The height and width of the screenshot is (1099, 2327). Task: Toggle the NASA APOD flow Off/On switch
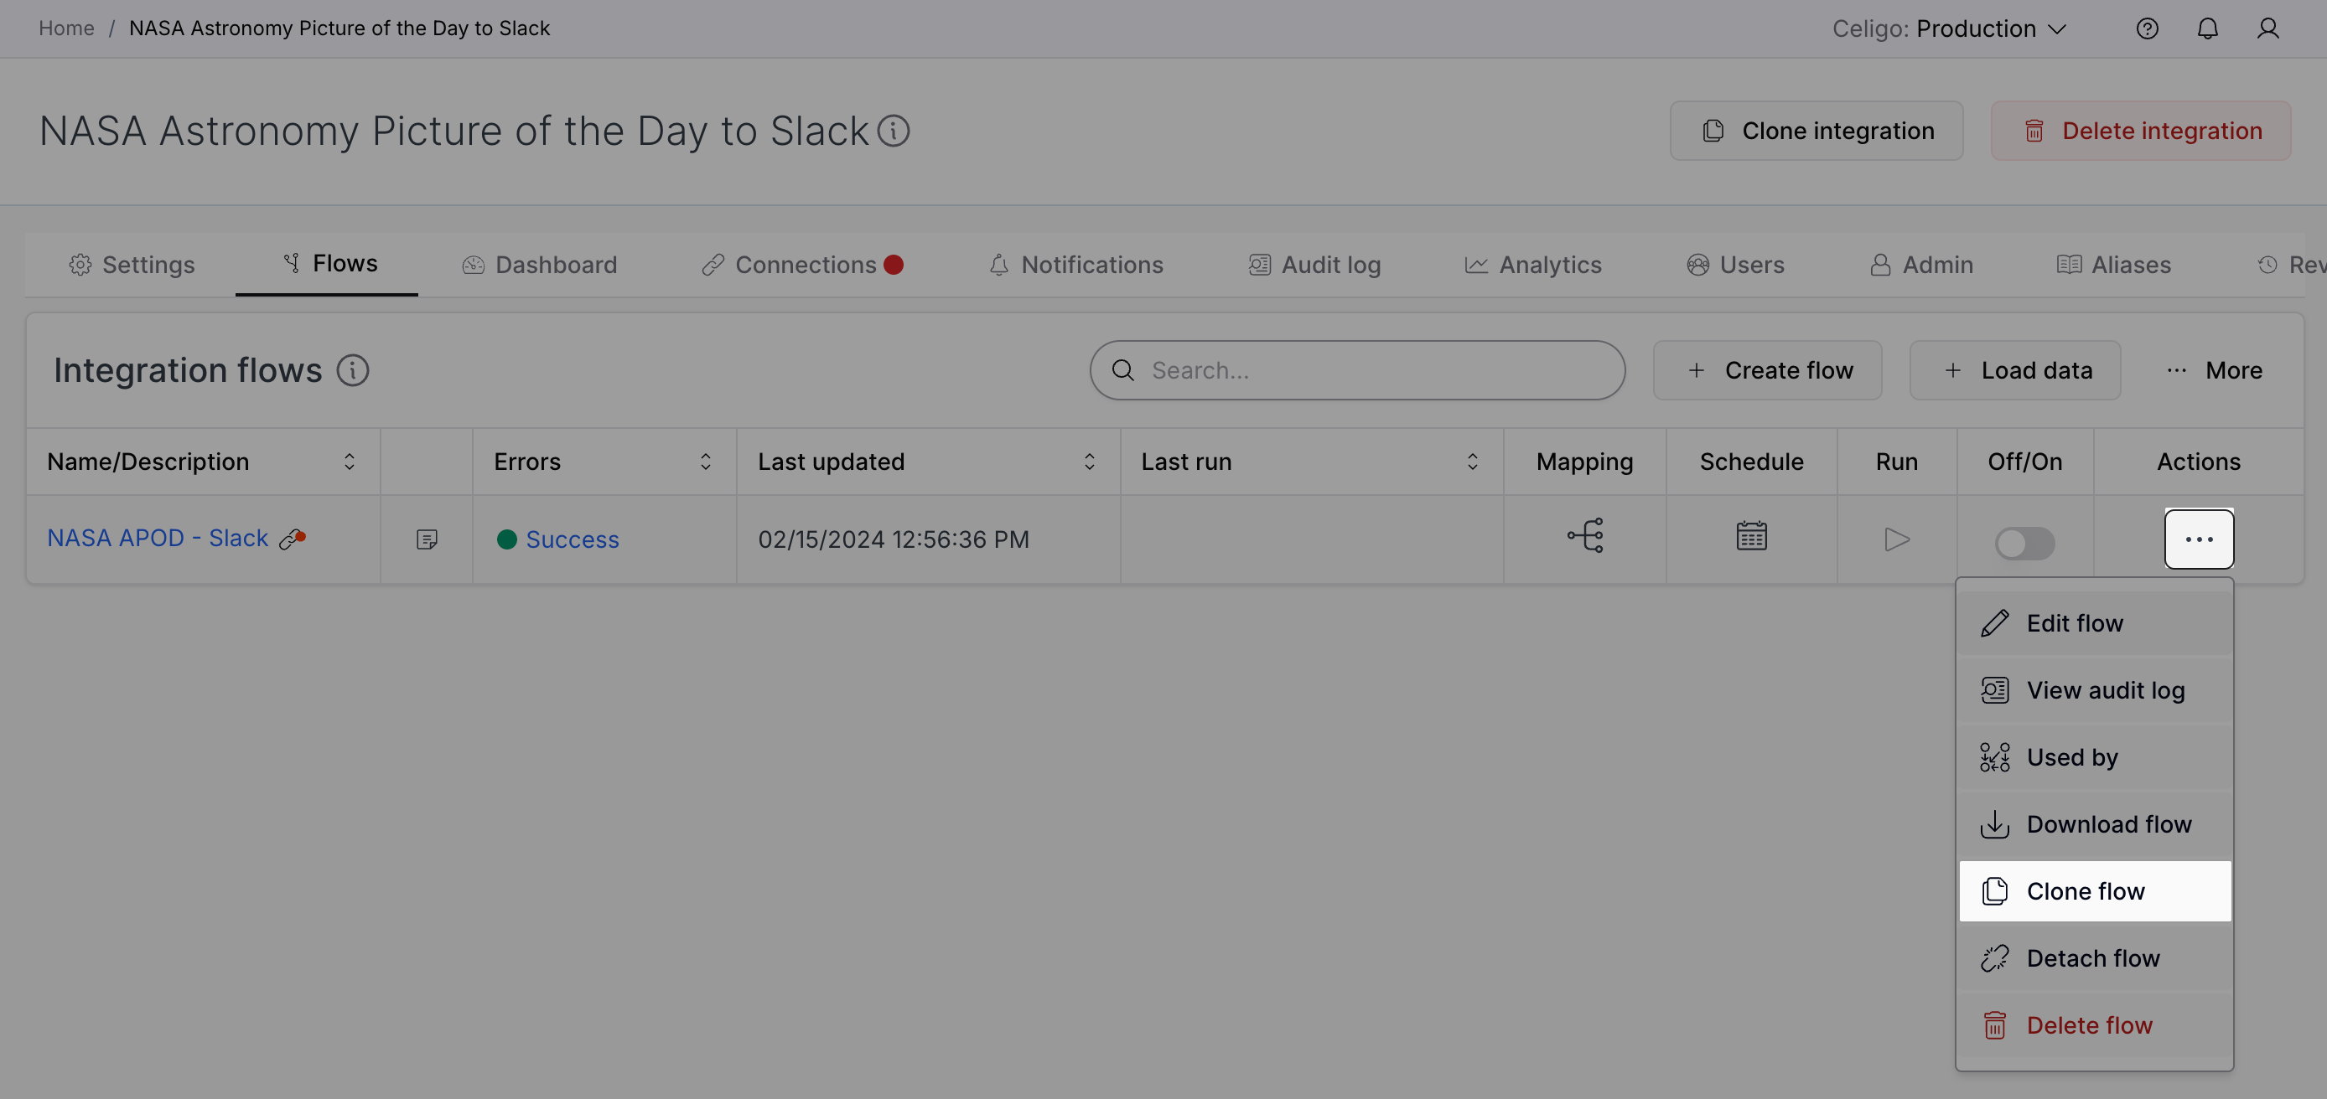click(2024, 543)
